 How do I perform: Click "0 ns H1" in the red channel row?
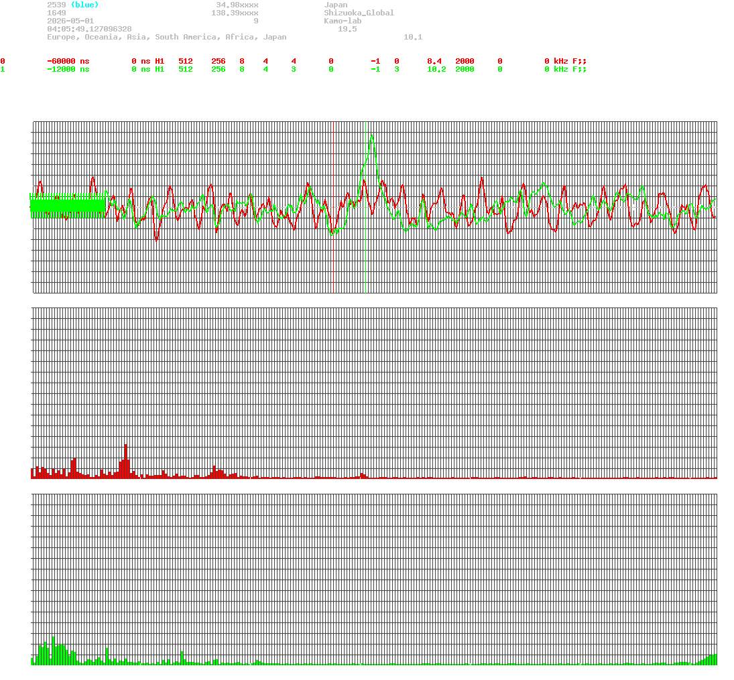tap(148, 62)
